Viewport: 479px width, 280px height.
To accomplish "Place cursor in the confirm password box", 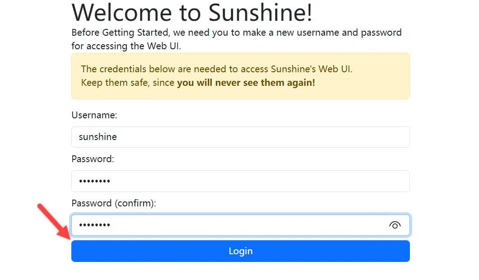I will [x=226, y=225].
